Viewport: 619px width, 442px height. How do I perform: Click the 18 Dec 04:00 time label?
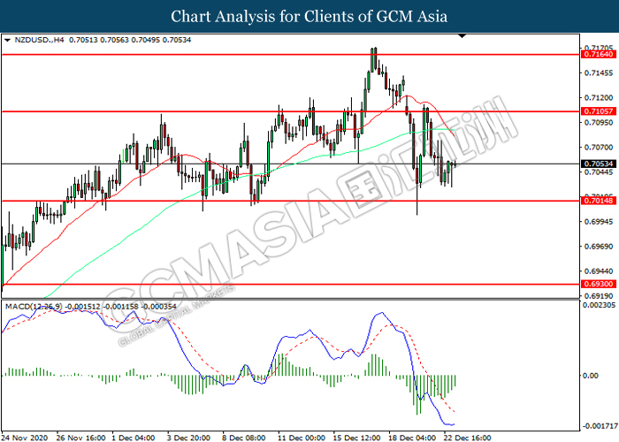click(x=412, y=438)
